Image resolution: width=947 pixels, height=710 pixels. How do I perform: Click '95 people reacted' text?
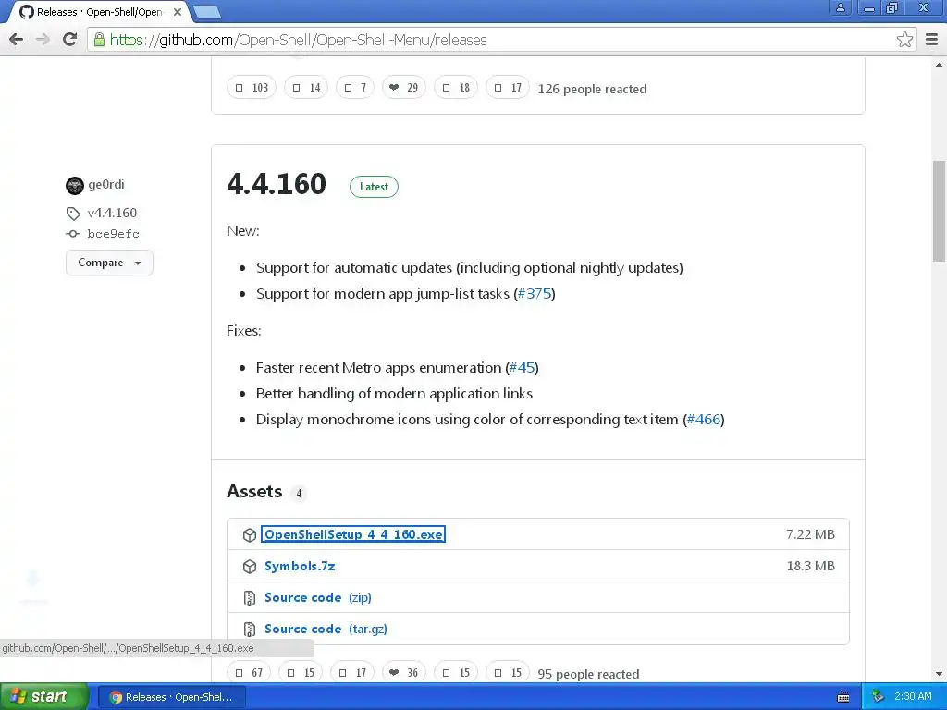coord(589,674)
